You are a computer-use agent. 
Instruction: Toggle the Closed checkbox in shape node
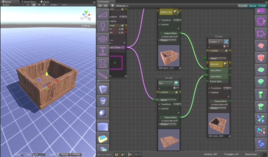coord(123,25)
